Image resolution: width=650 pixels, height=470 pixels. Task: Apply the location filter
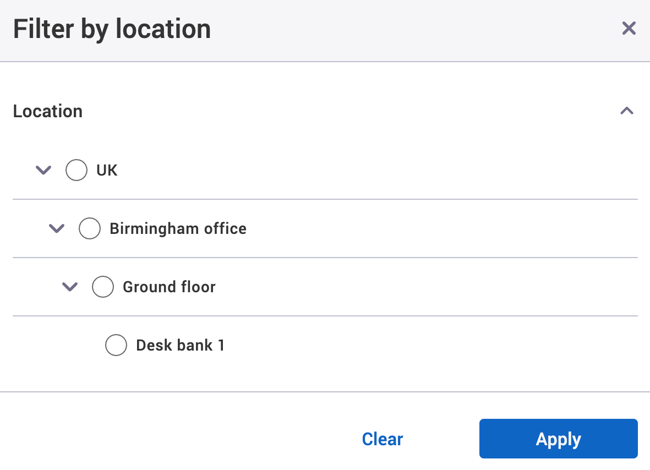click(558, 439)
